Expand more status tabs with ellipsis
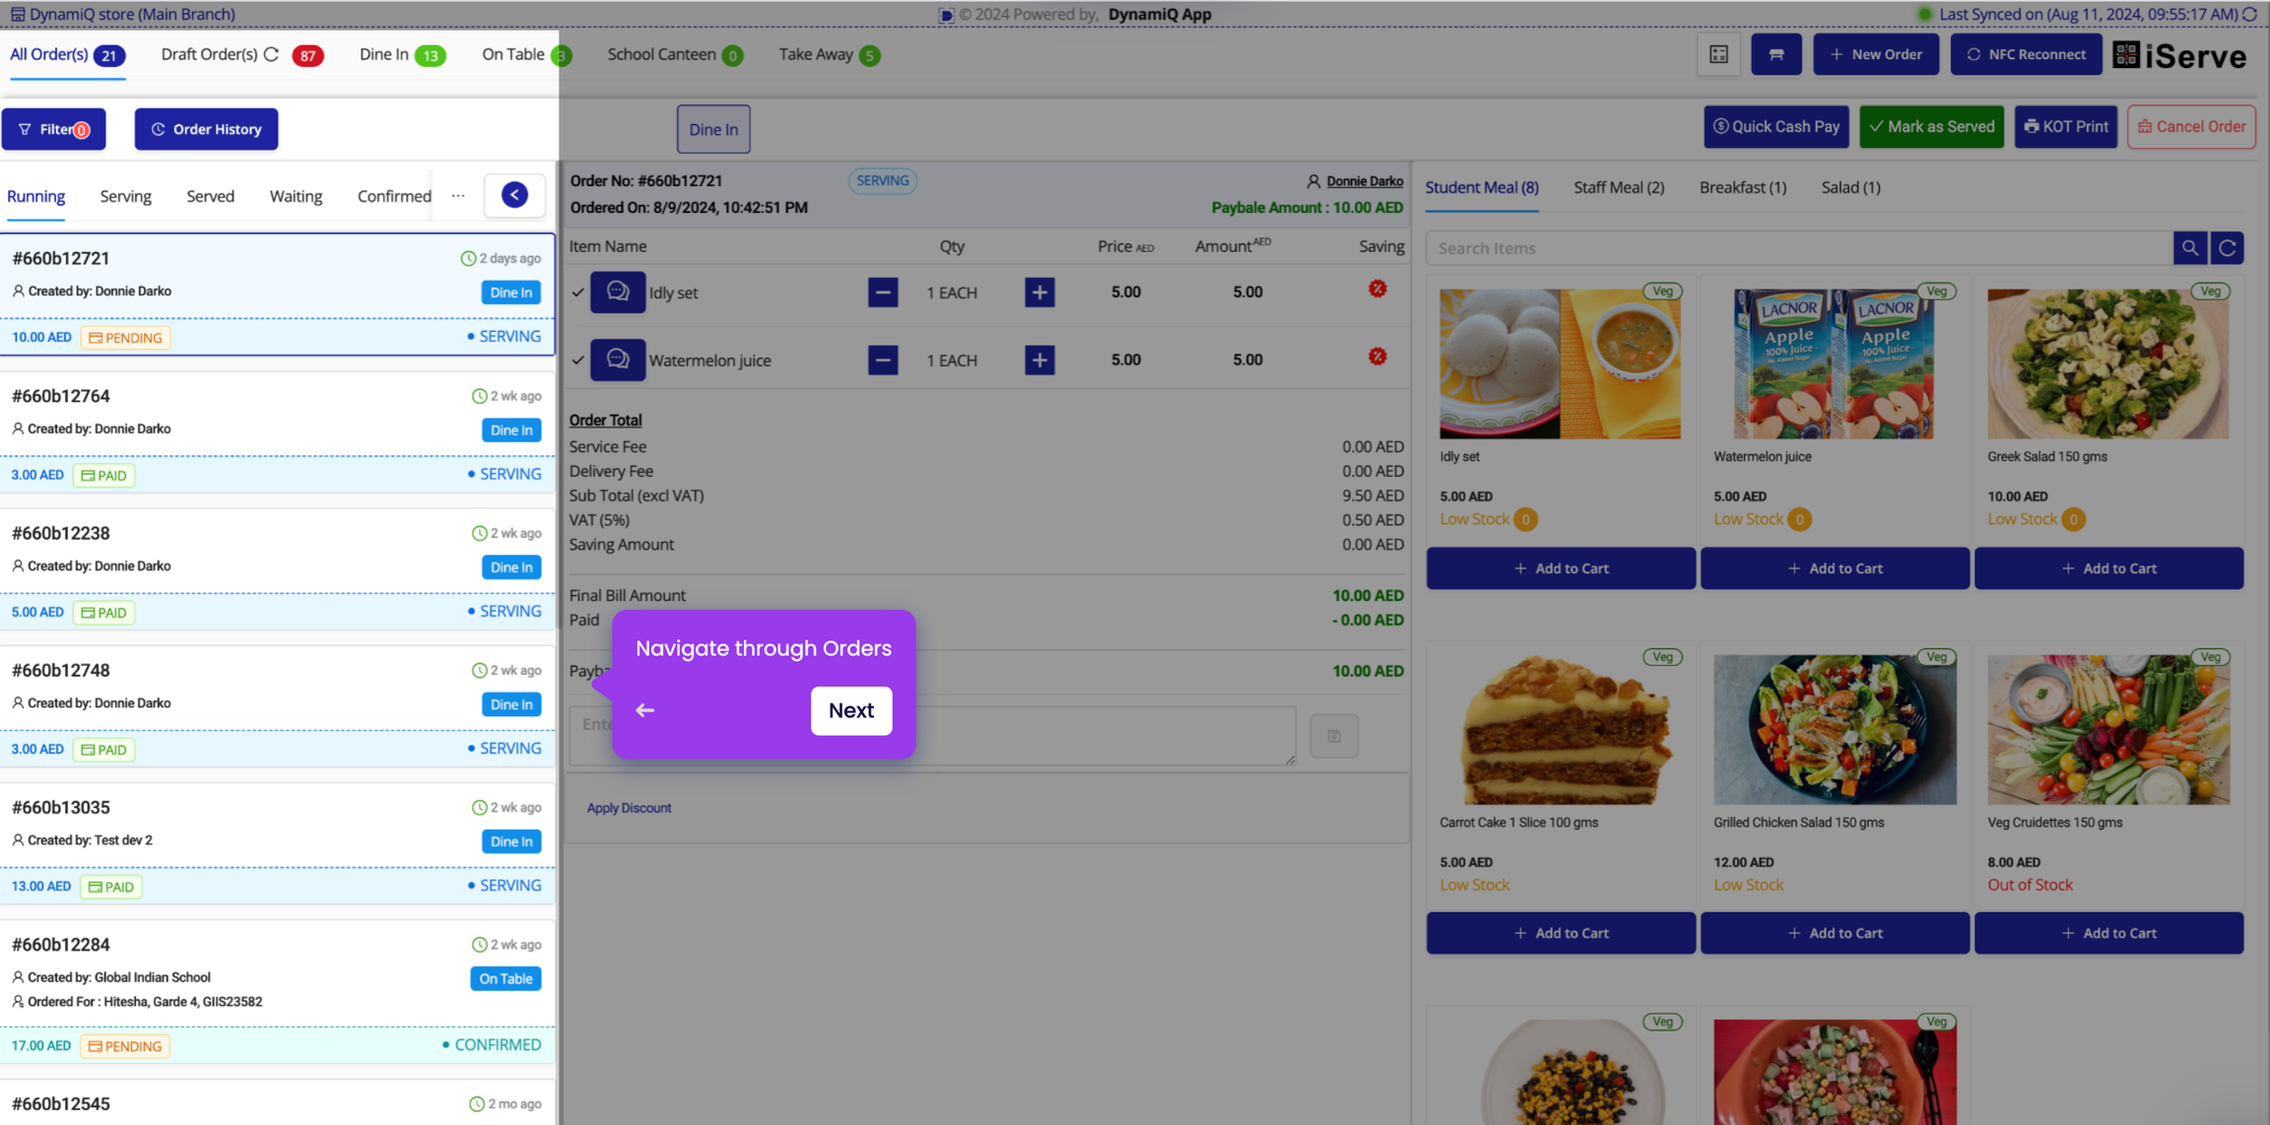This screenshot has width=2270, height=1125. click(x=458, y=195)
